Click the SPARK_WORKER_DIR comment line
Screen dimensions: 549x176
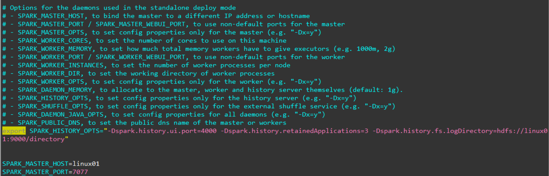coord(138,74)
